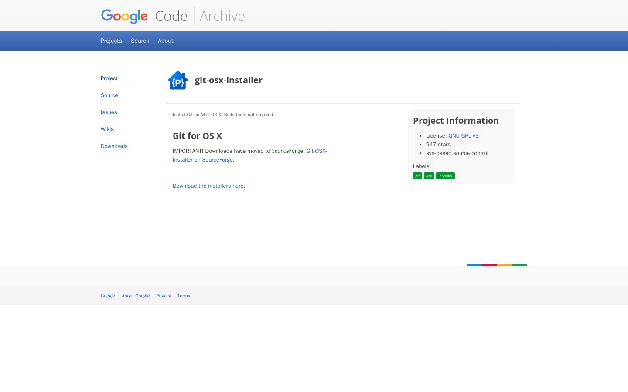Select Project in the left sidebar
Screen dimensions: 628x392
[109, 78]
